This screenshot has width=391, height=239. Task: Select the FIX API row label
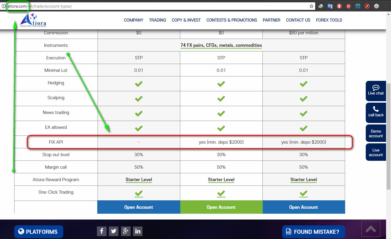click(56, 142)
